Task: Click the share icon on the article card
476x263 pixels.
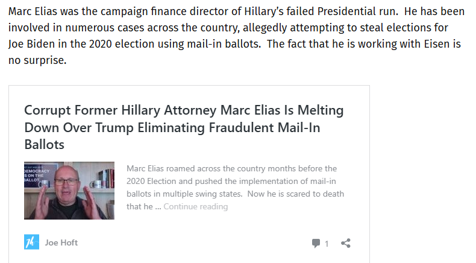Action: [346, 243]
